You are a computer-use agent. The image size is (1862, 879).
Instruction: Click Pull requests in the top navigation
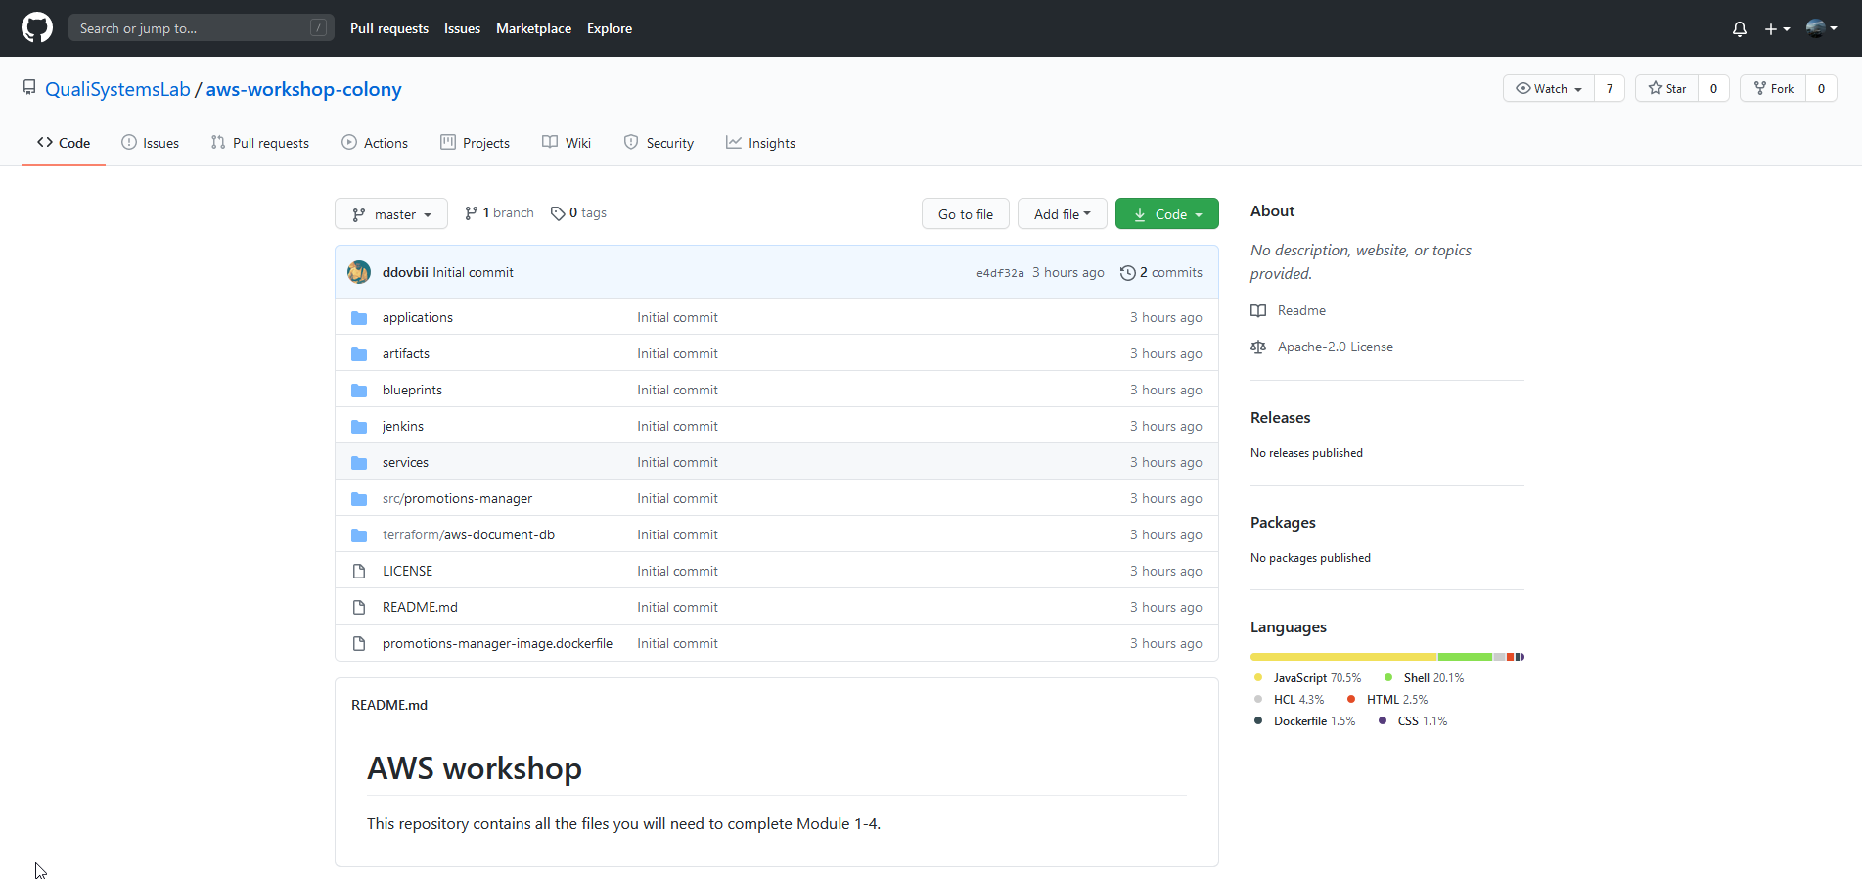coord(389,28)
